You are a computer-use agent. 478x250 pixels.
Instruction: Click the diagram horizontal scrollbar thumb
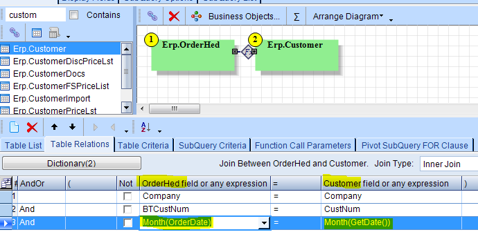[x=175, y=108]
